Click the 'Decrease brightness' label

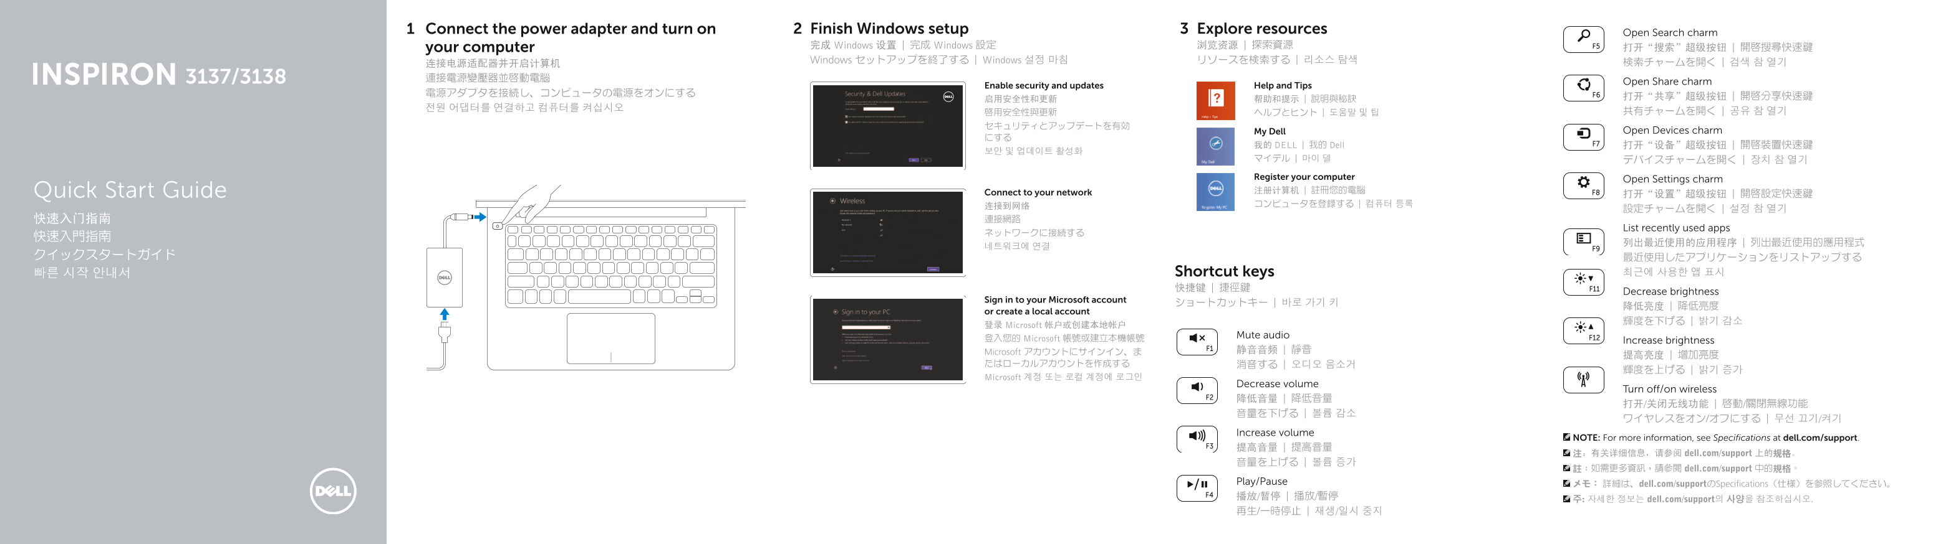pos(1670,291)
